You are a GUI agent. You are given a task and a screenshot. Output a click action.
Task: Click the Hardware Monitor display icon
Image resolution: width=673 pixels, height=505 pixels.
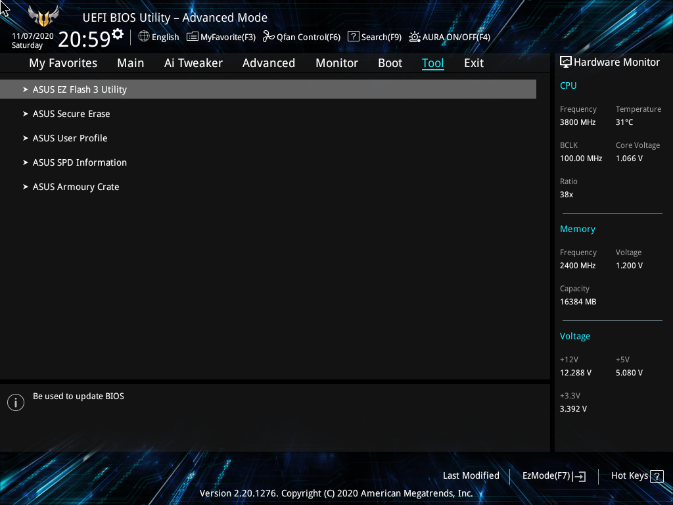(566, 62)
